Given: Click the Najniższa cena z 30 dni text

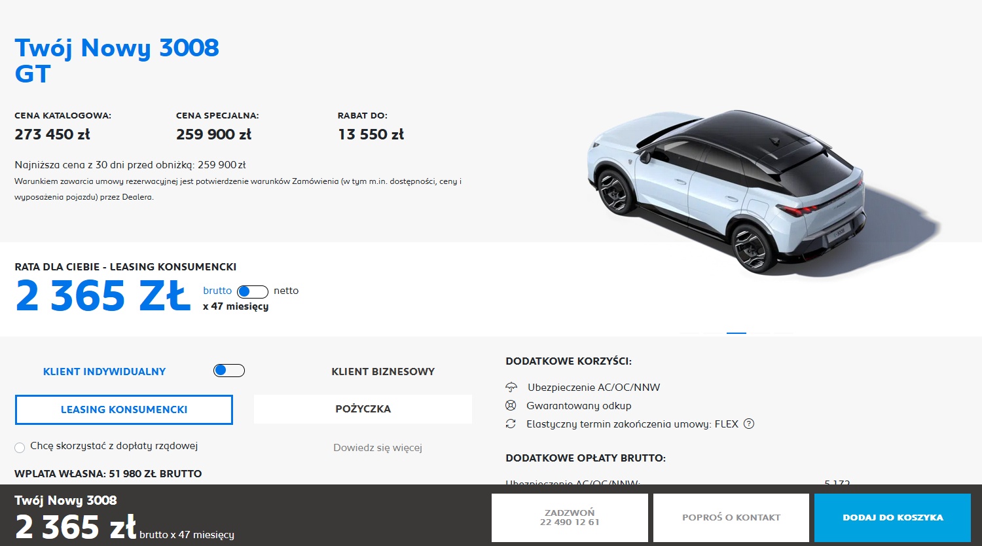Looking at the screenshot, I should click(x=130, y=165).
